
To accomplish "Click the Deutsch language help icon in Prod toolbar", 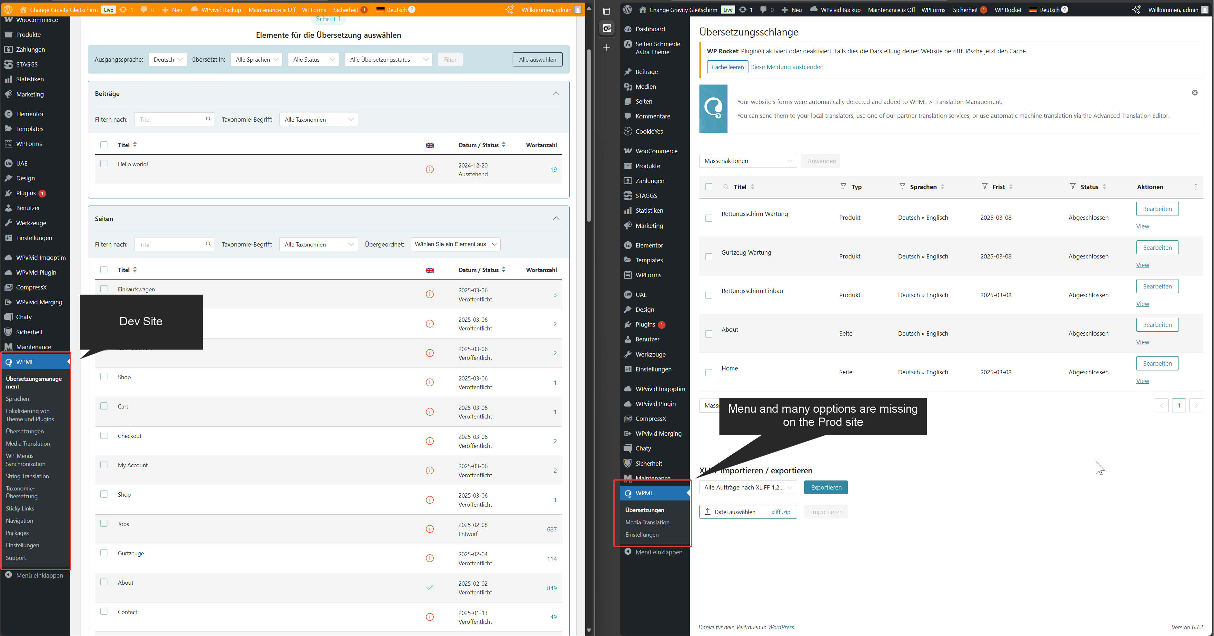I will 1065,9.
